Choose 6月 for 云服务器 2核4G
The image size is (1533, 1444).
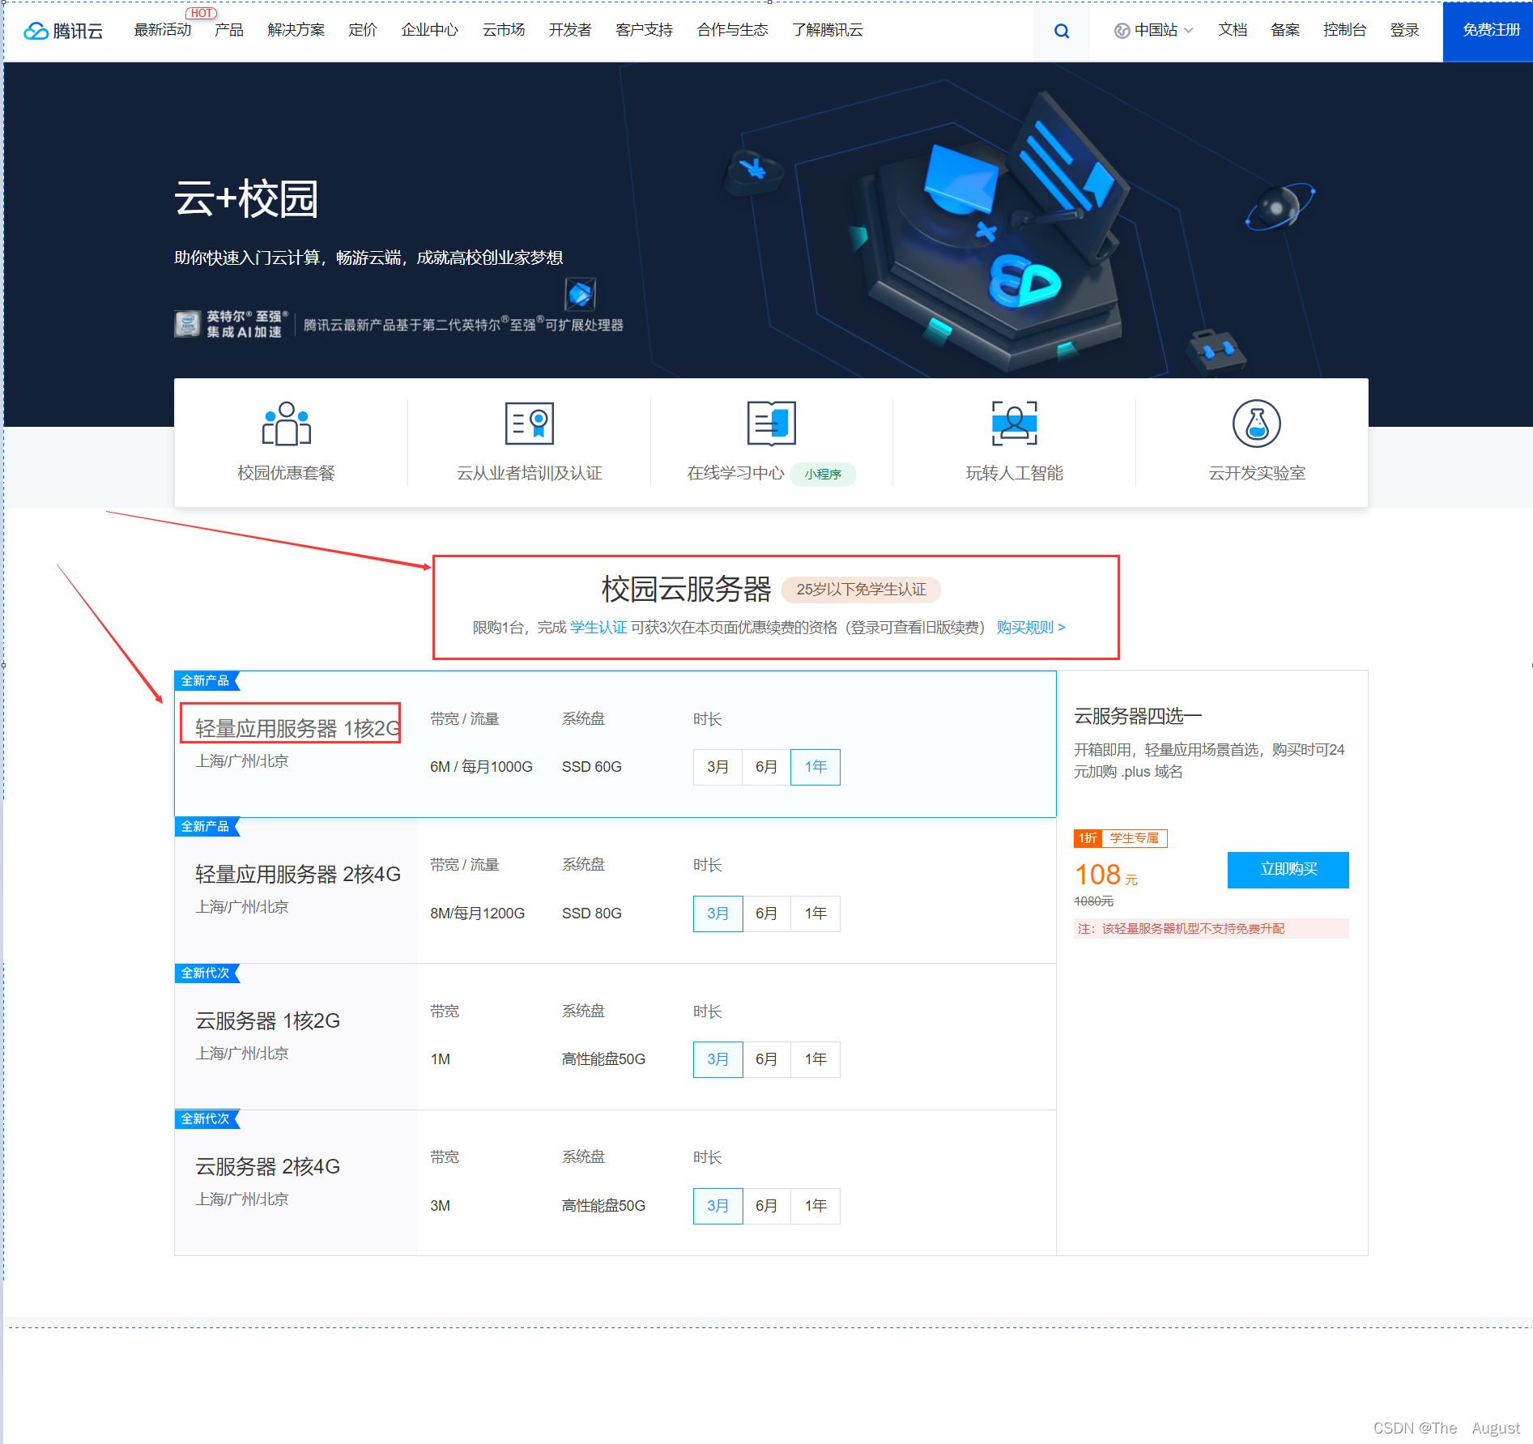coord(766,1206)
